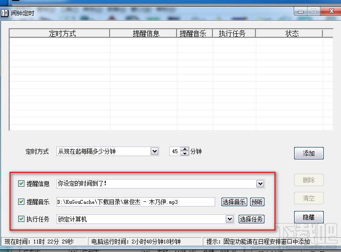Decrease the minutes value with down arrow
The image size is (341, 252).
pos(185,154)
